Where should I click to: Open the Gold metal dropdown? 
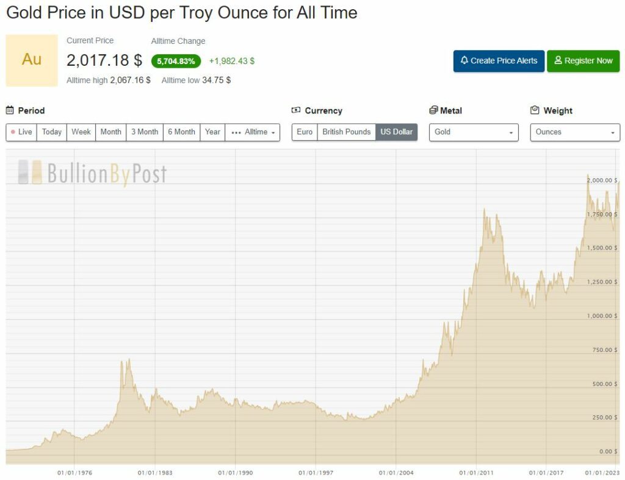474,132
